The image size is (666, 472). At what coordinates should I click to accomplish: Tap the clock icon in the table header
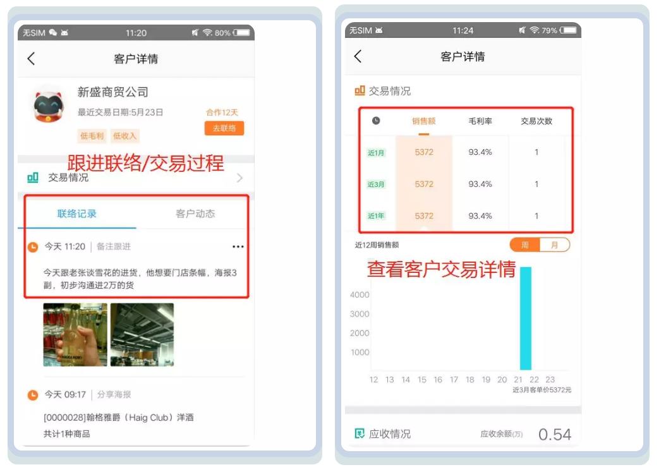tap(376, 121)
